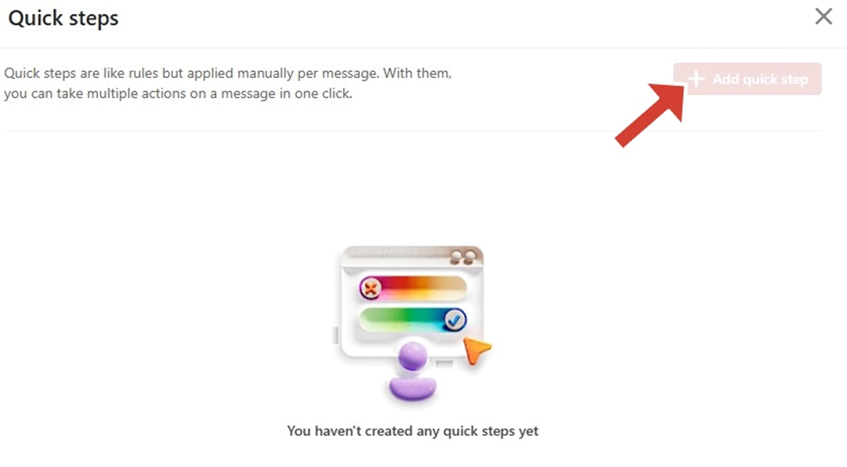Click the "You haven't created any quick steps yet" message
847x467 pixels.
(413, 431)
